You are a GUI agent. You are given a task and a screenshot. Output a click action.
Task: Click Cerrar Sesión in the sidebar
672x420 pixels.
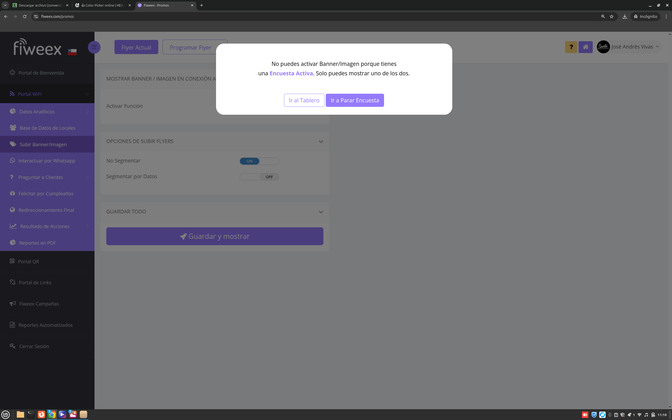(x=34, y=346)
